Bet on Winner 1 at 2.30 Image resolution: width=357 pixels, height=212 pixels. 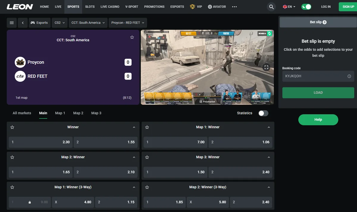point(40,142)
